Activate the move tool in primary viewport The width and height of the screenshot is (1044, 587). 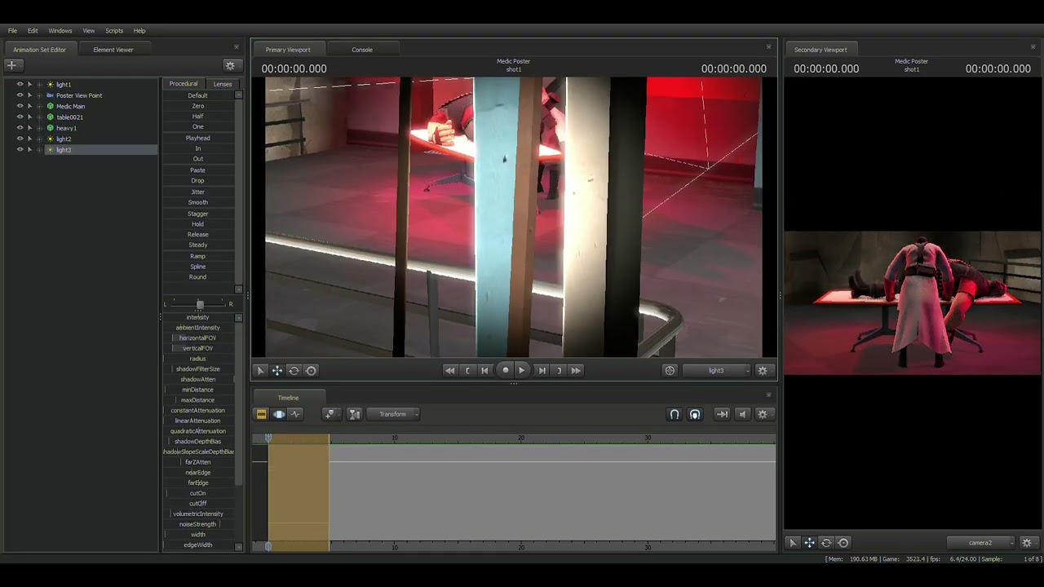tap(277, 370)
